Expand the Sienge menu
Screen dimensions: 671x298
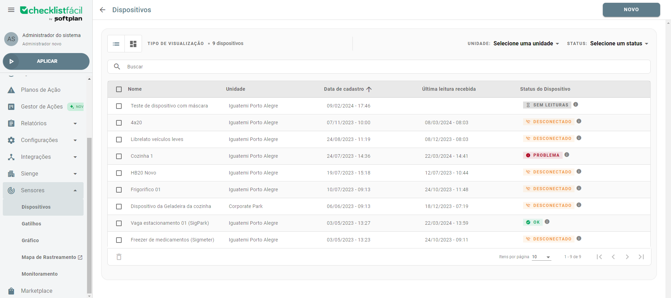pos(75,174)
